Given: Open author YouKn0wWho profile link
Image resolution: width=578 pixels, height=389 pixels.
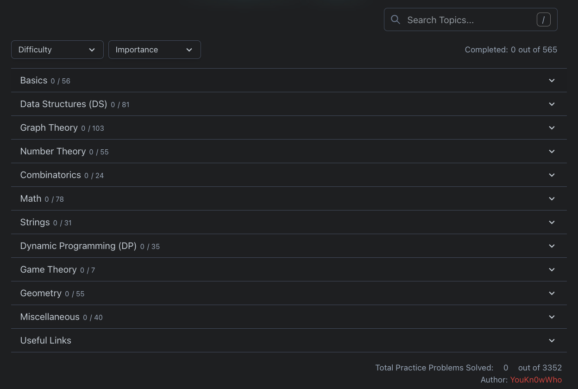Looking at the screenshot, I should coord(536,380).
